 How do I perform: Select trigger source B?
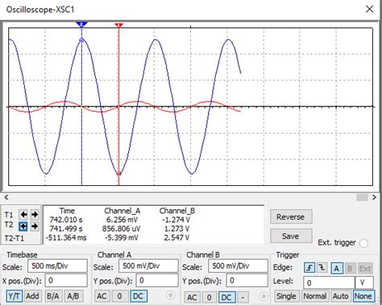(350, 268)
